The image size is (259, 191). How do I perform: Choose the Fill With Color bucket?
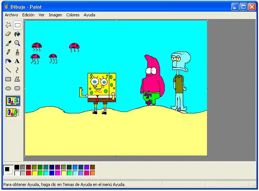click(17, 34)
